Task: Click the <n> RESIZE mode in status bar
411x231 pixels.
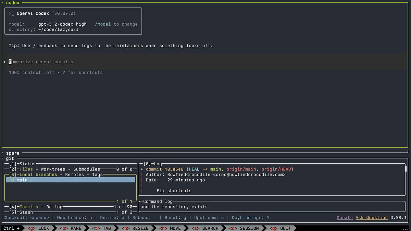Action: click(x=135, y=228)
